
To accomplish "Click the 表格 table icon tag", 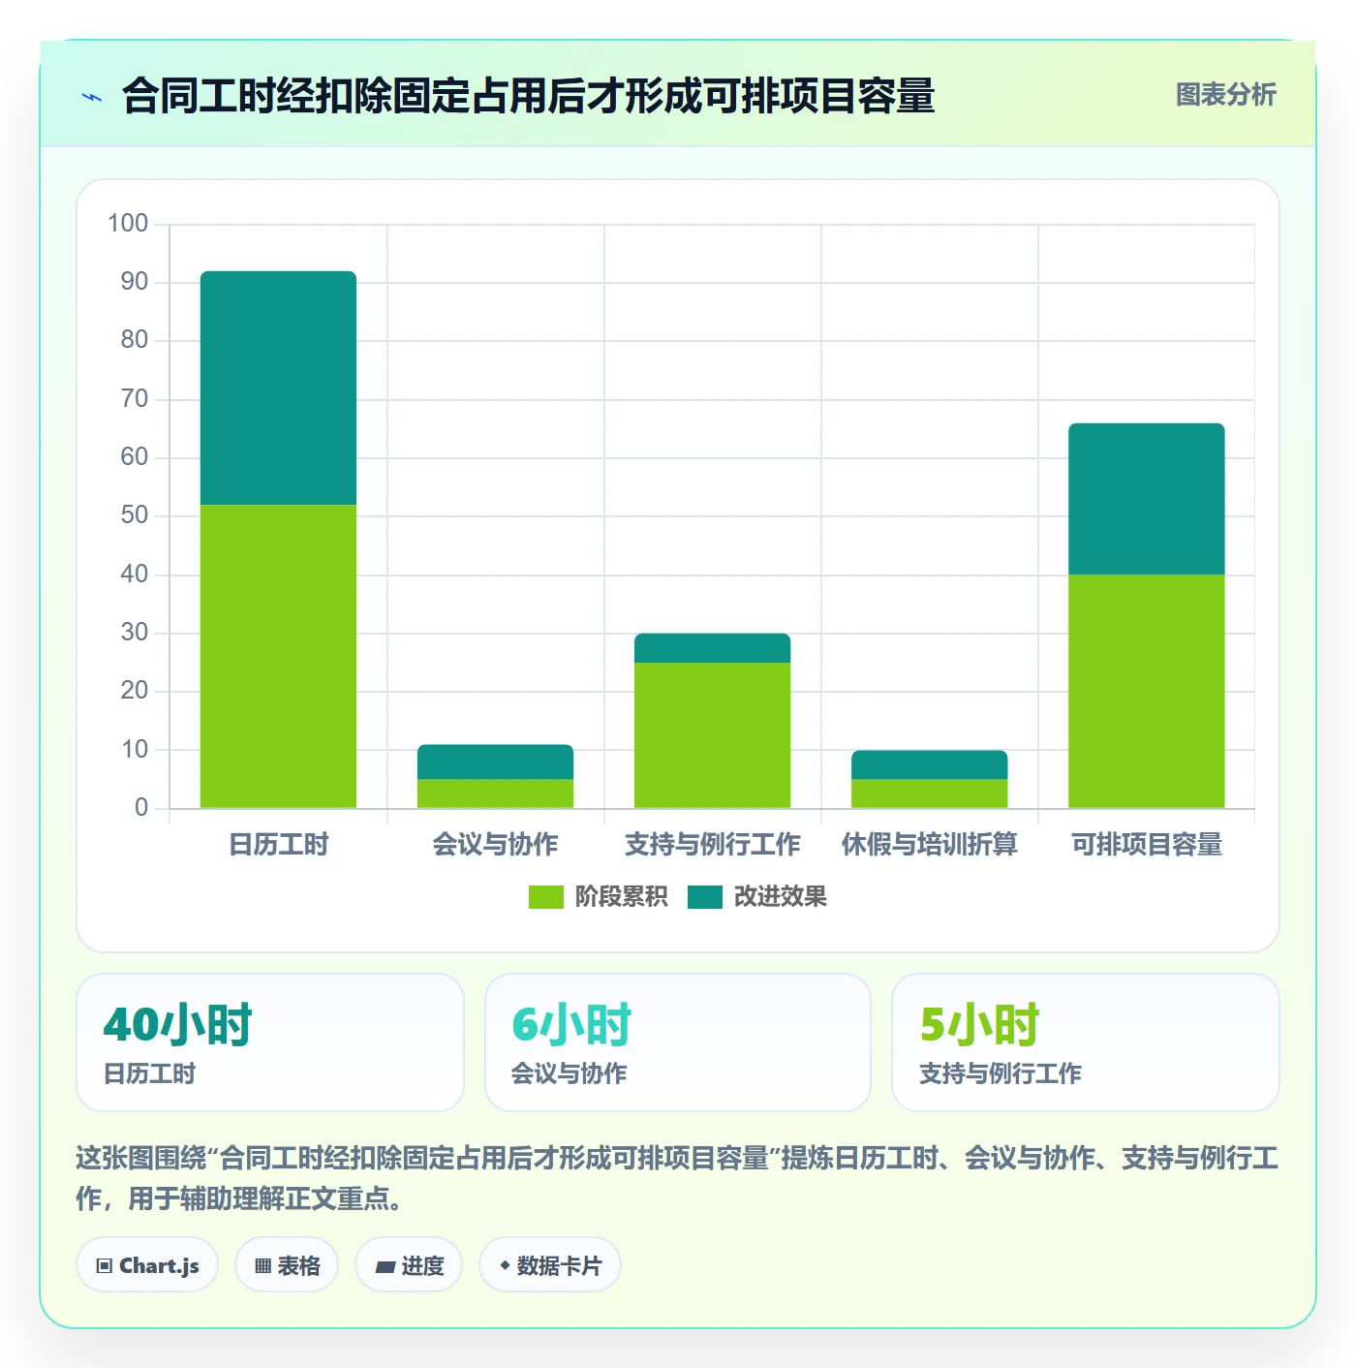I will click(287, 1265).
